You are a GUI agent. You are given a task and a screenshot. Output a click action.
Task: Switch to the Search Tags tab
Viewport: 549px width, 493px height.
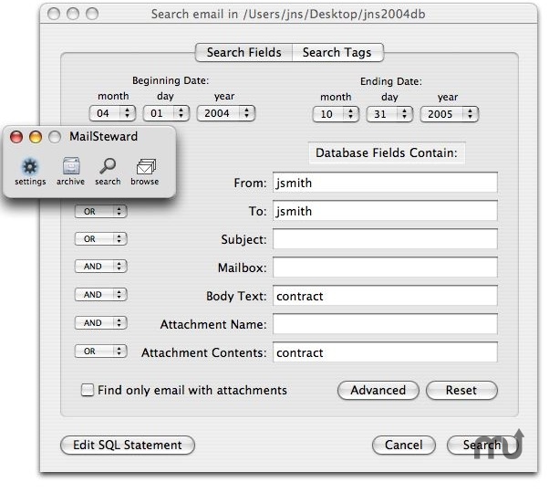click(x=337, y=53)
